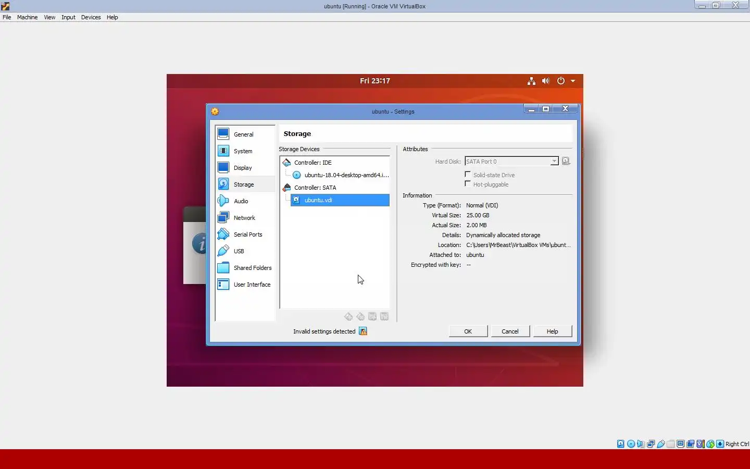Click the Location path value
Screen dimensions: 750x469
518,245
